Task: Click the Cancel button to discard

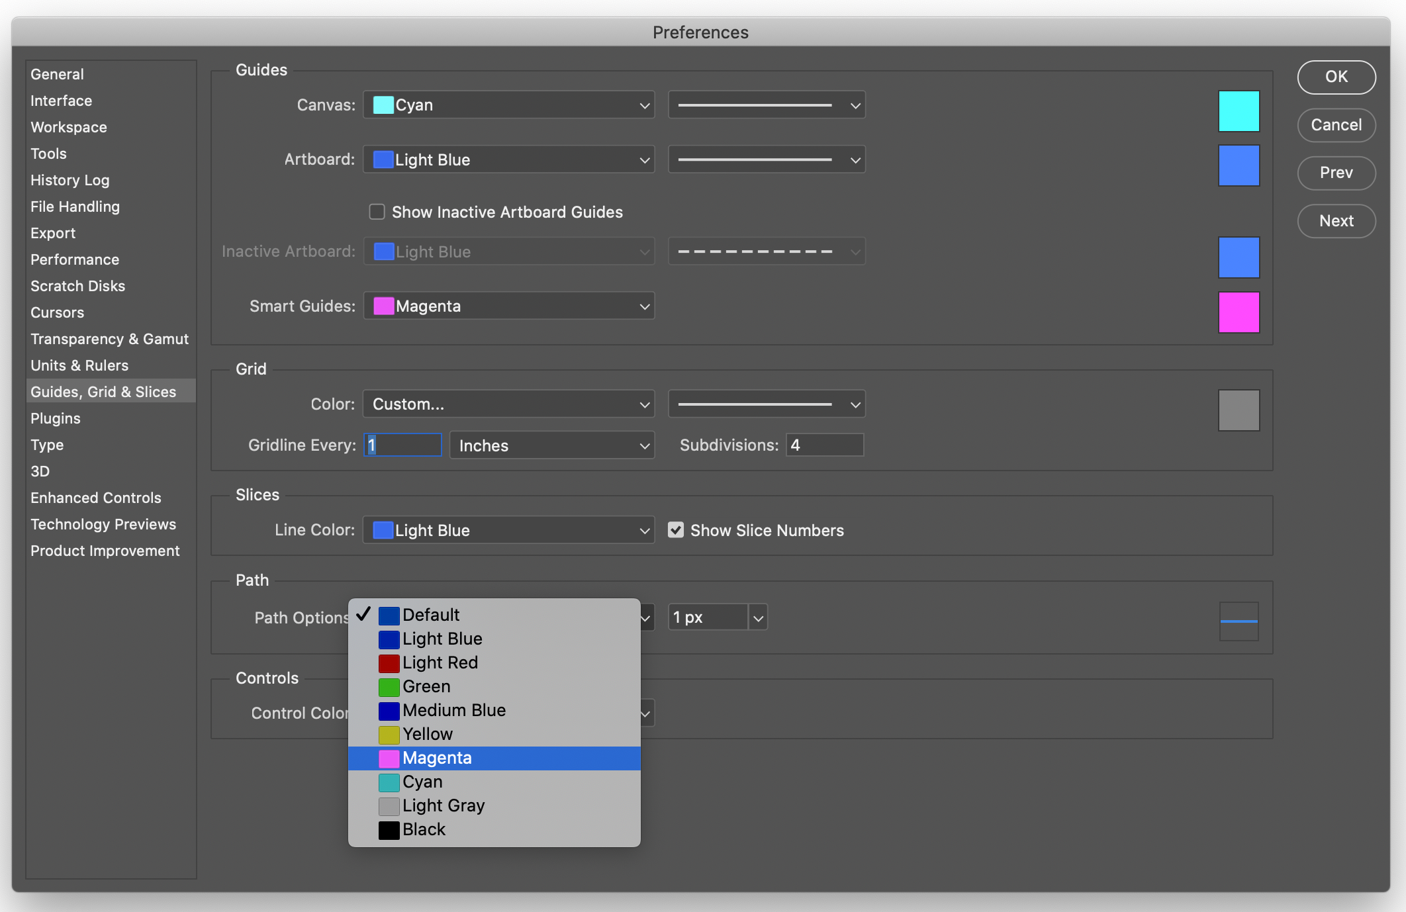Action: click(x=1336, y=124)
